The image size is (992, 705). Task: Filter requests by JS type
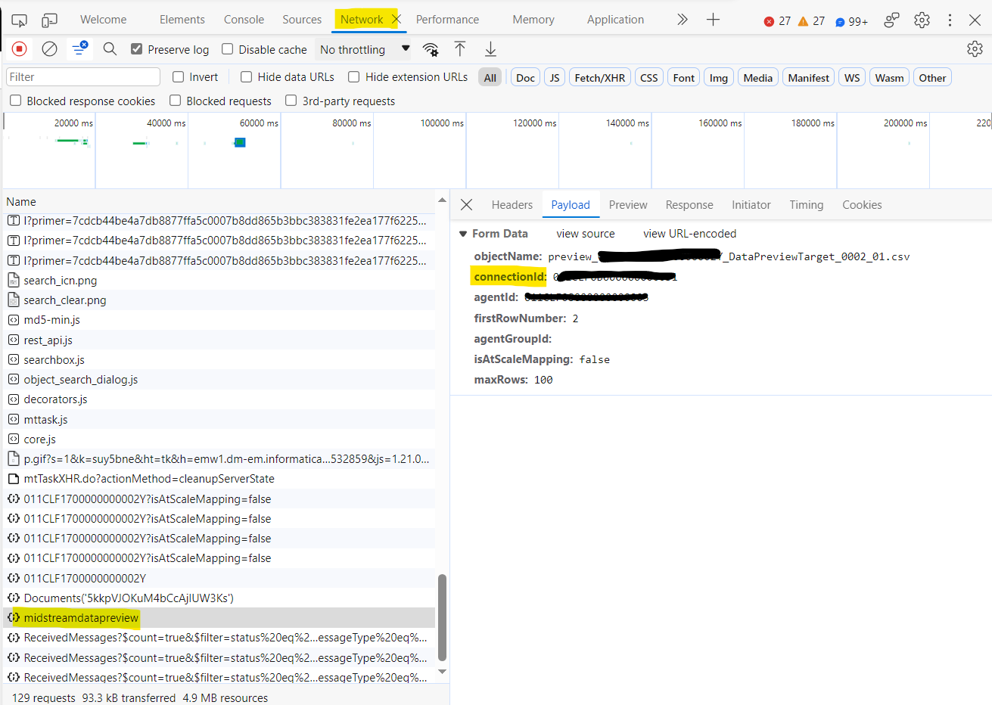click(x=555, y=77)
